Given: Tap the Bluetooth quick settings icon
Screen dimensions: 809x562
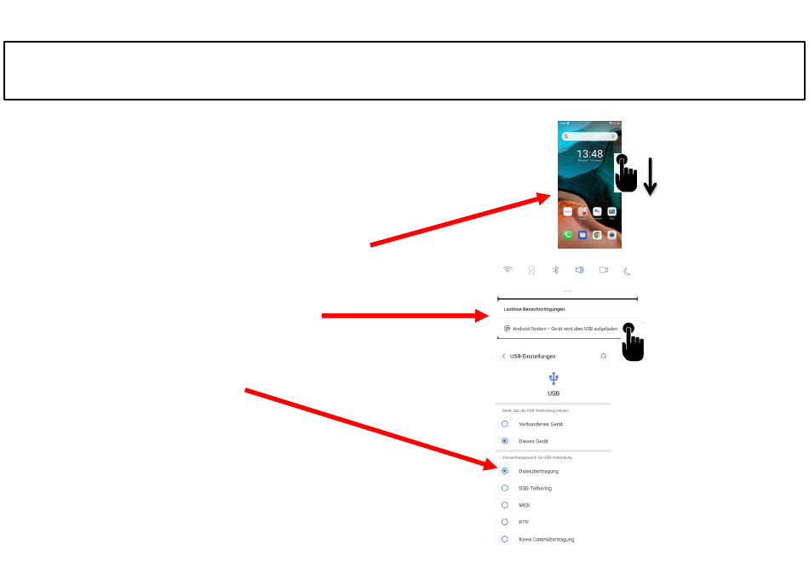Looking at the screenshot, I should click(556, 270).
